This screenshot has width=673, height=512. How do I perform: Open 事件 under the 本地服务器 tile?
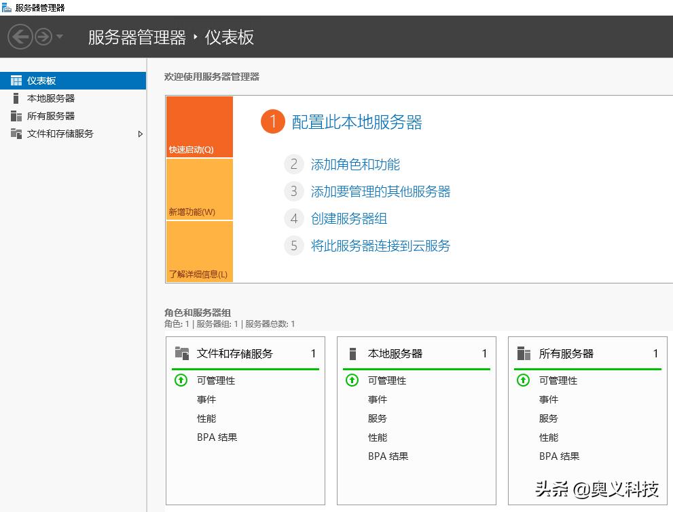[378, 399]
